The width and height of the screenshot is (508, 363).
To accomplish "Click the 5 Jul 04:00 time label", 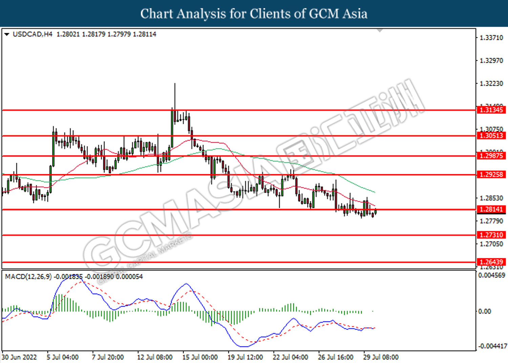I will click(x=63, y=357).
